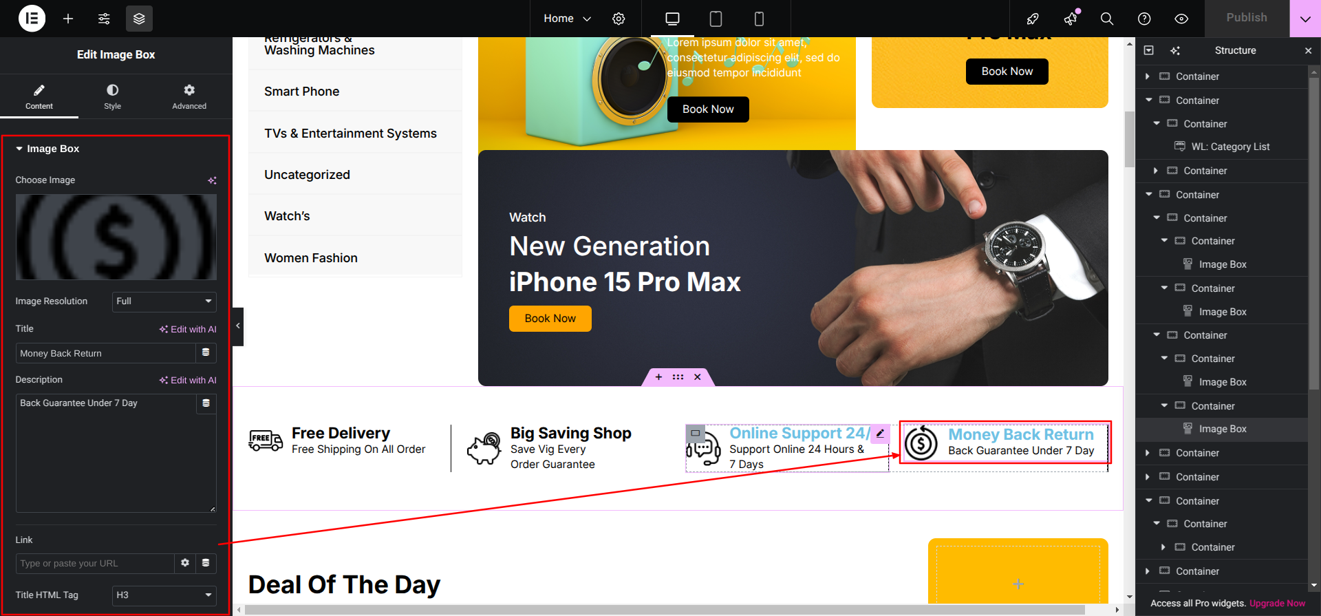Click the Link URL input field
This screenshot has height=616, width=1321.
pyautogui.click(x=95, y=564)
